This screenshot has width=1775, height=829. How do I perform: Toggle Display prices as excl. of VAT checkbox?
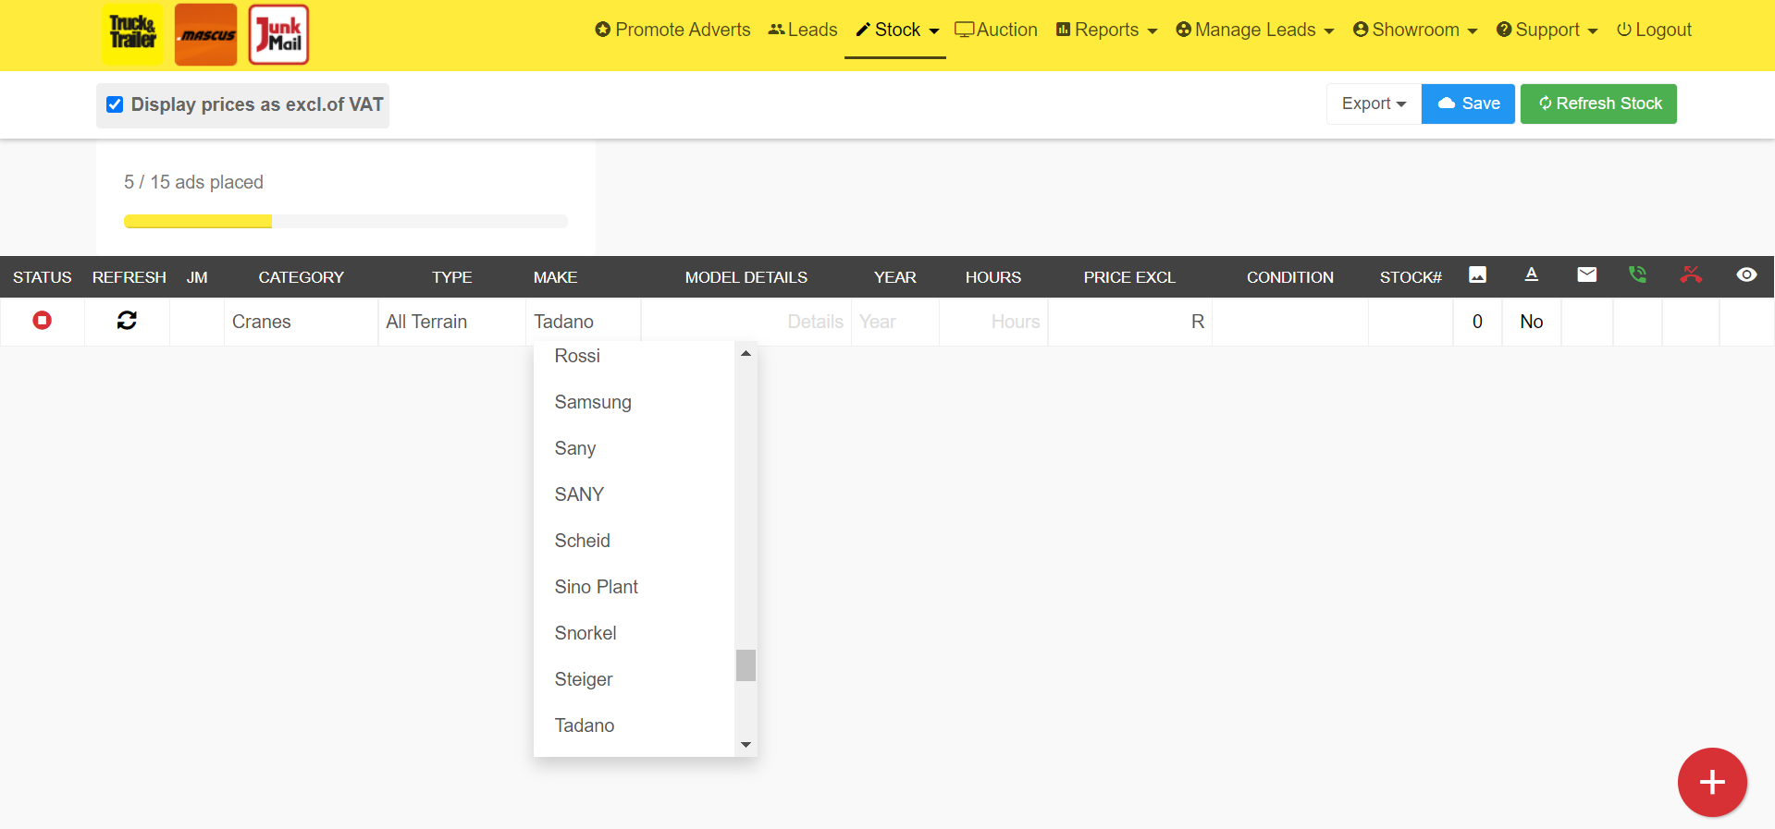(115, 104)
